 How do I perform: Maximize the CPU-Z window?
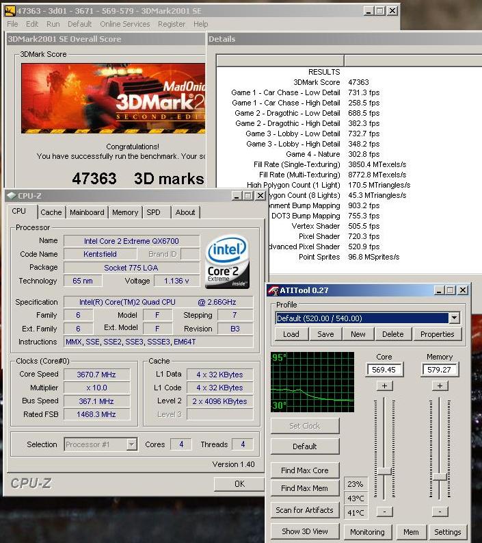[248, 196]
